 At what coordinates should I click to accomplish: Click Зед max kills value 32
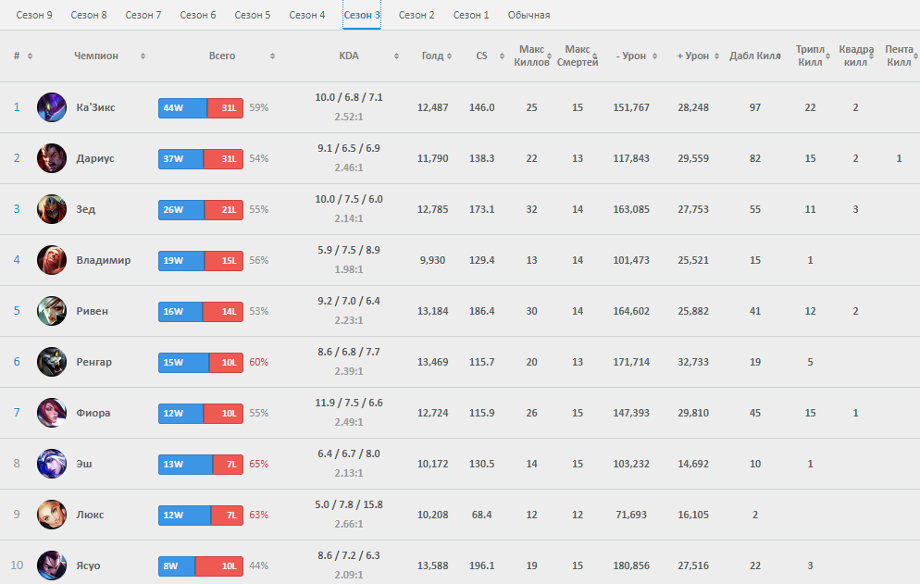tap(531, 209)
